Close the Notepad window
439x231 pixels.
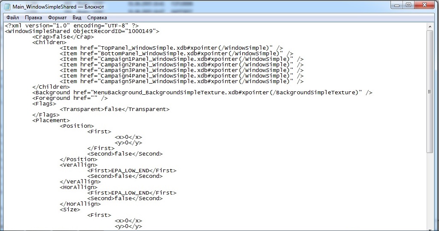tap(424, 5)
